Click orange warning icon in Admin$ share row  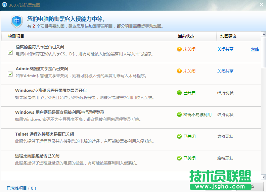[x=179, y=71]
